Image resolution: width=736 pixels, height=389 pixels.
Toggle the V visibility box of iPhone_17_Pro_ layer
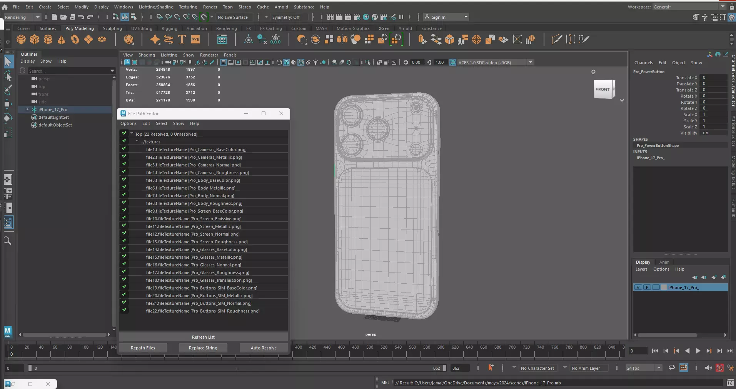click(638, 288)
